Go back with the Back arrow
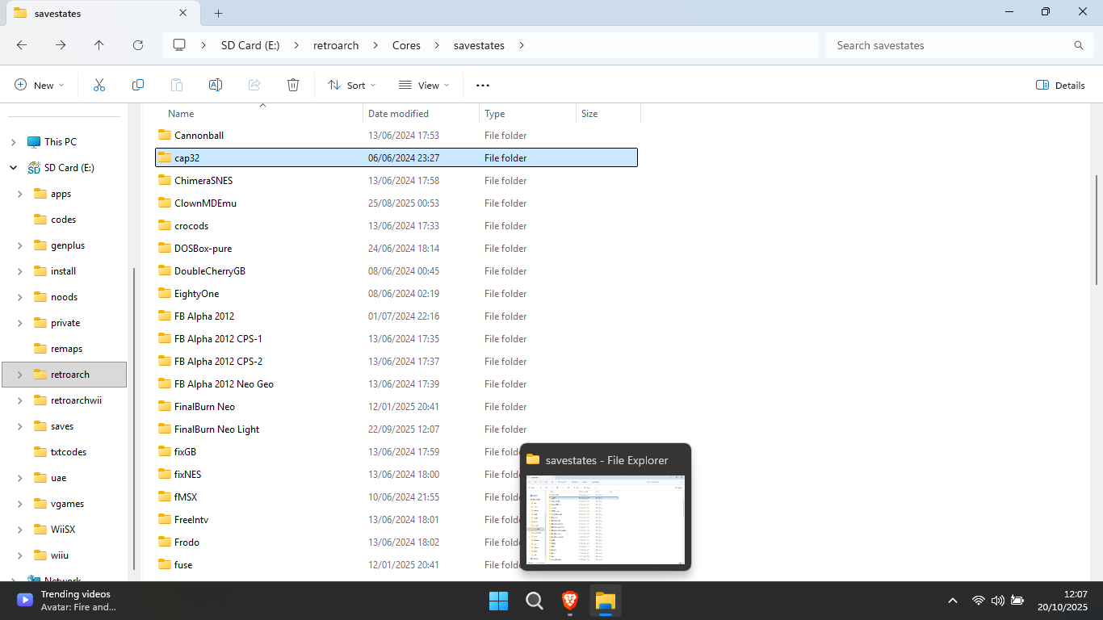Screen dimensions: 1103x620 22,45
